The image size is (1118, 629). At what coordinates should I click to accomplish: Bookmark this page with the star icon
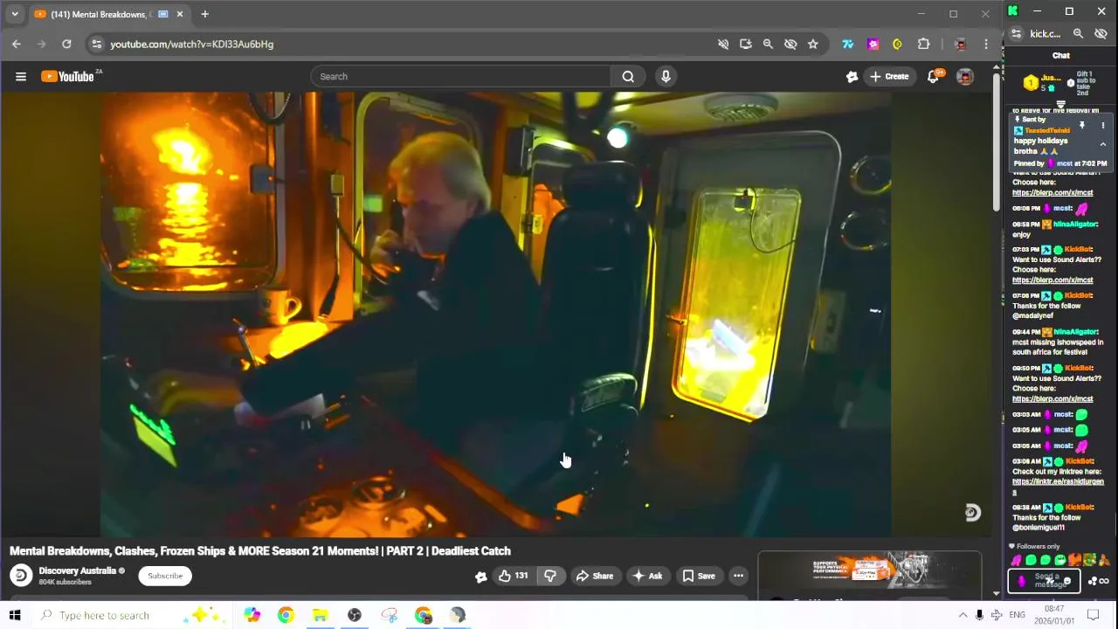(x=813, y=44)
